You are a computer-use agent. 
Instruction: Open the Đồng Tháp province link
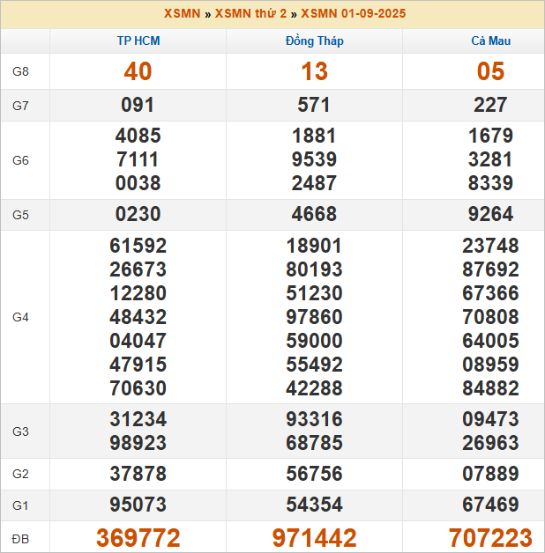[x=315, y=41]
